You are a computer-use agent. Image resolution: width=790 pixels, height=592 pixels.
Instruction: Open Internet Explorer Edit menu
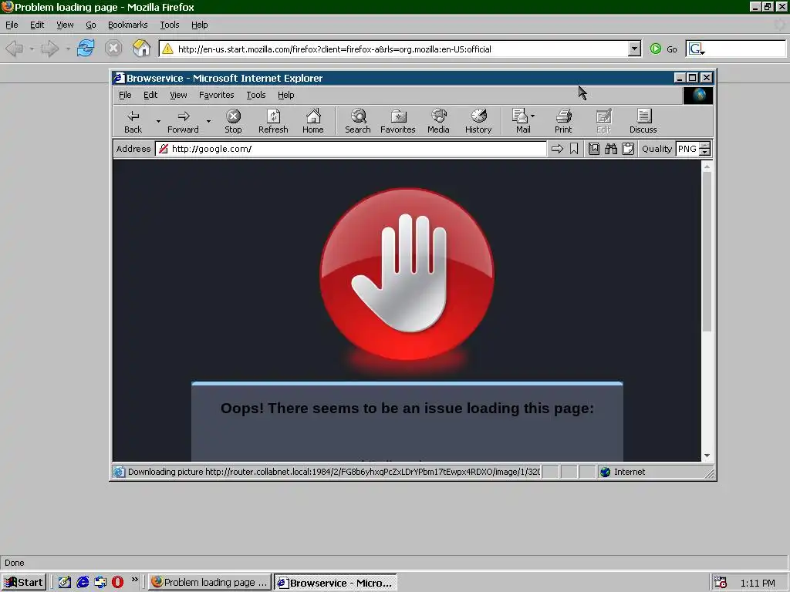point(150,95)
